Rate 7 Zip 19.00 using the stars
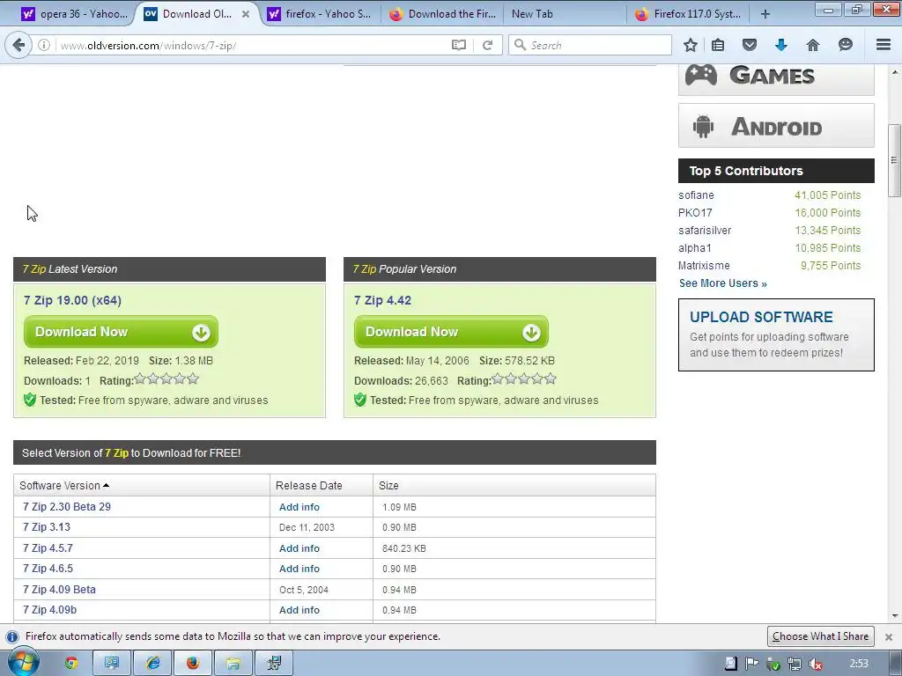This screenshot has height=676, width=902. click(166, 378)
